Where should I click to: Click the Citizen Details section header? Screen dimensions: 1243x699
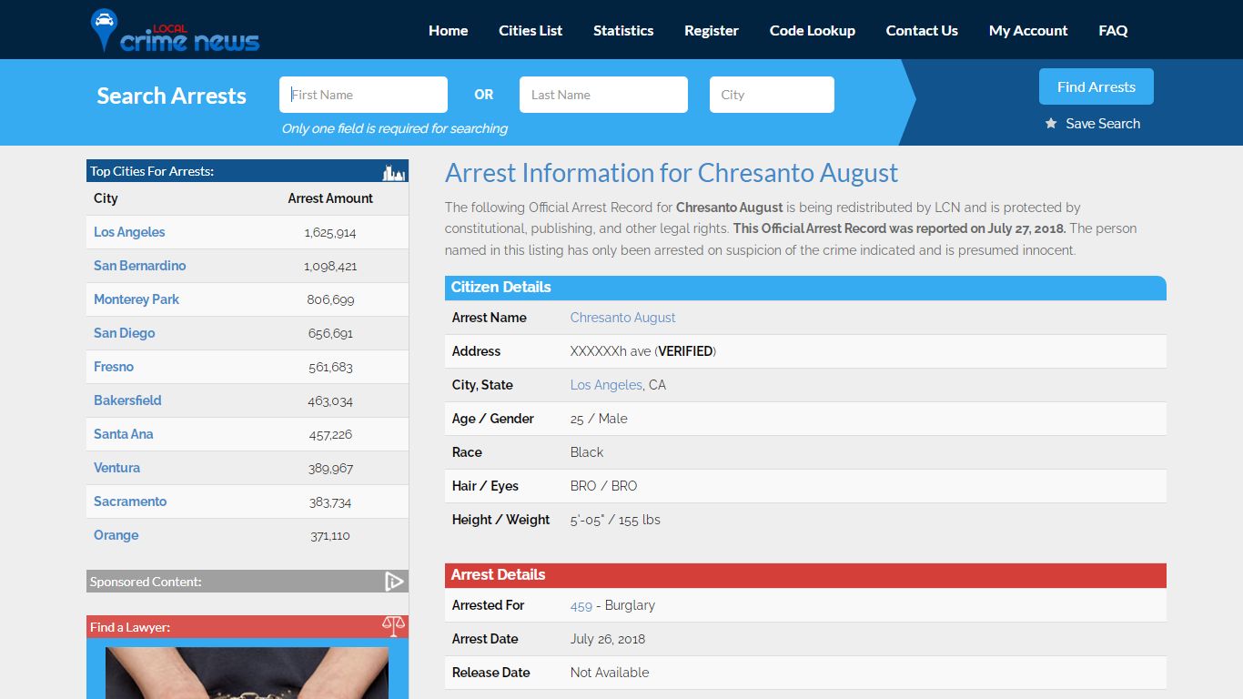pyautogui.click(x=805, y=288)
